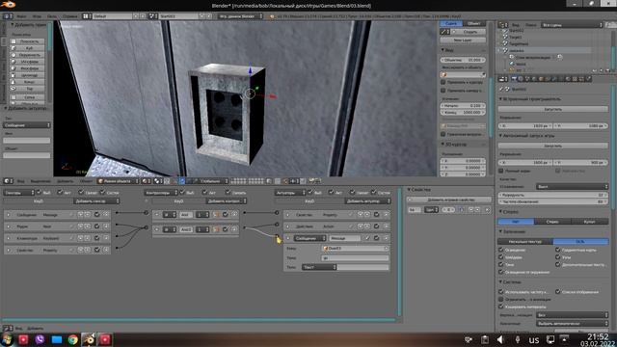Open Google Chrome from the taskbar
The width and height of the screenshot is (617, 347).
73,339
